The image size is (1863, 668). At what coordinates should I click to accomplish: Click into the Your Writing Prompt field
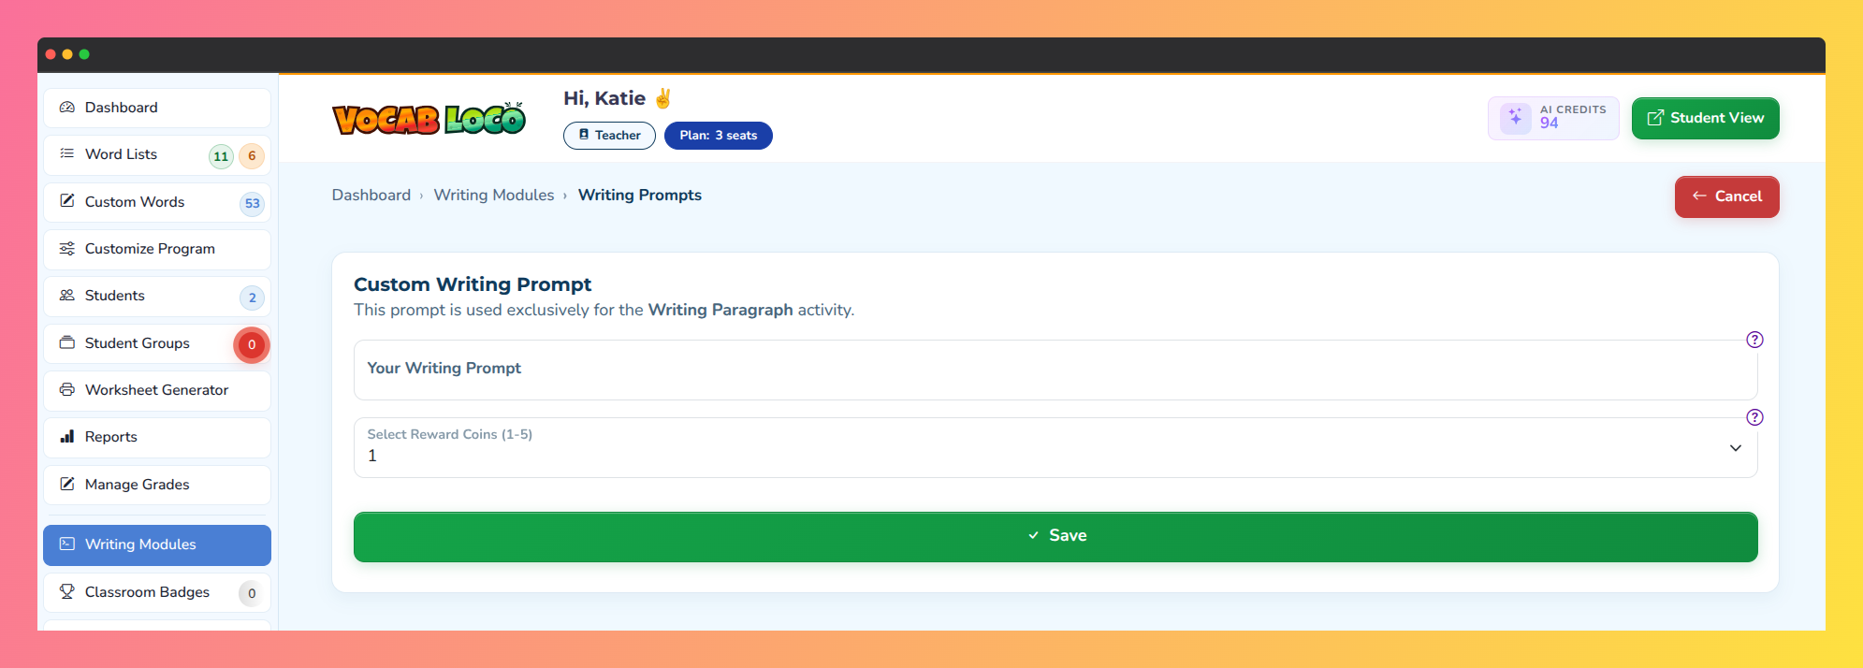click(x=1055, y=370)
